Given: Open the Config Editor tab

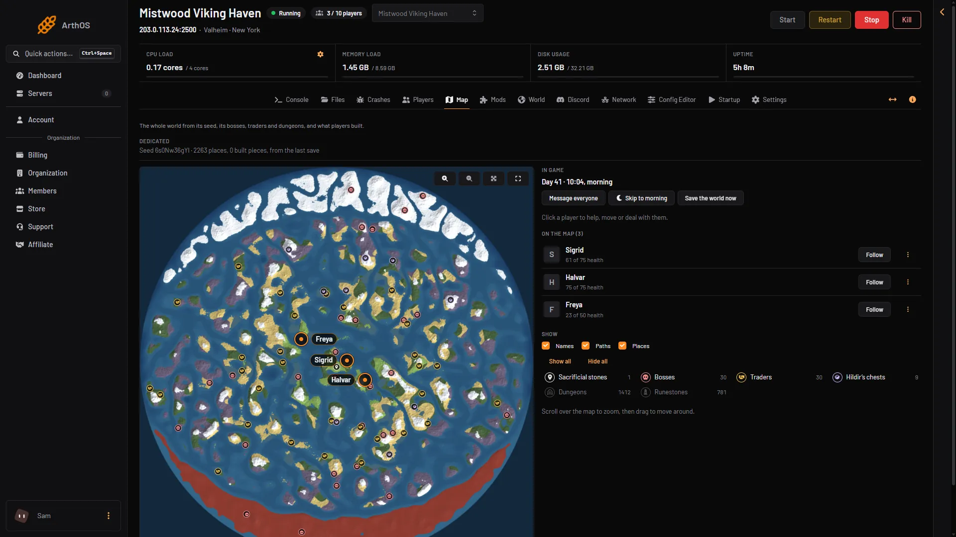Looking at the screenshot, I should (x=671, y=99).
